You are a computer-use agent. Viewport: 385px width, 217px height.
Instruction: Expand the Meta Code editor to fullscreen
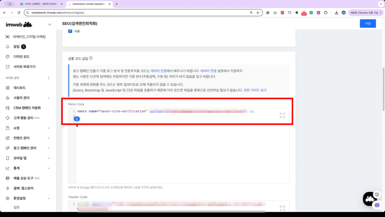pyautogui.click(x=282, y=116)
